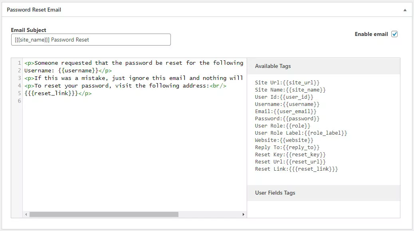Click code line 5 '{{{reset_link}}}</p>'
This screenshot has height=231, width=414.
58,93
